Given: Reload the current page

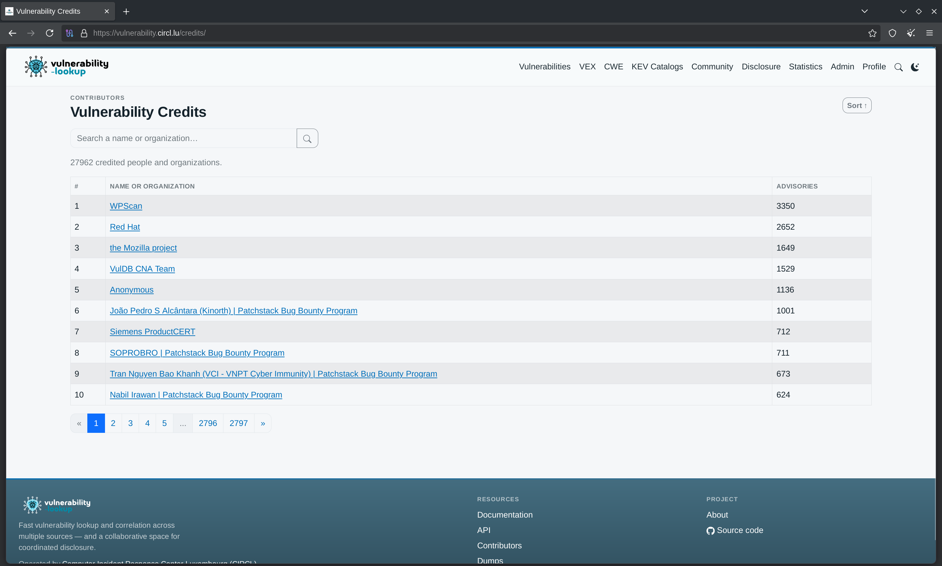Looking at the screenshot, I should pyautogui.click(x=50, y=33).
